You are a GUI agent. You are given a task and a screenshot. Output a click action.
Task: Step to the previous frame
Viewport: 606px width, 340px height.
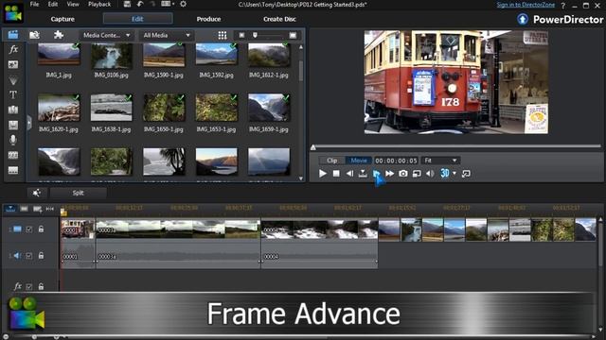coord(349,174)
